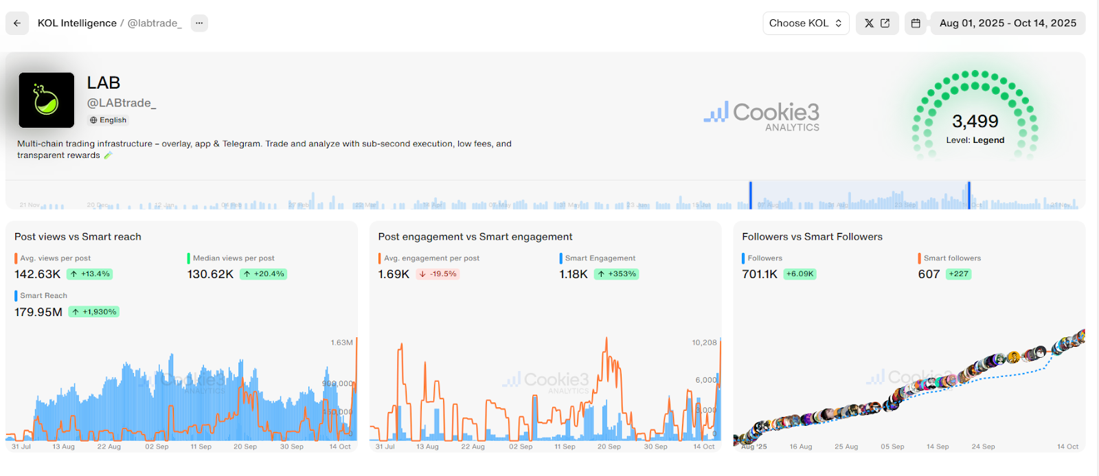This screenshot has height=476, width=1099.
Task: Click the @labtrade_ breadcrumb text
Action: pos(155,23)
